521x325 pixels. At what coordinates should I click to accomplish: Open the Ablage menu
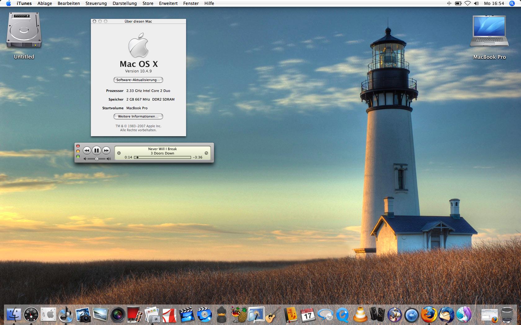45,3
